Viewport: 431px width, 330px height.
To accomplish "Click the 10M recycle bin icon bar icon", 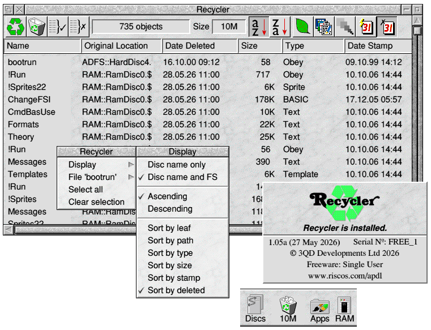I will 288,309.
